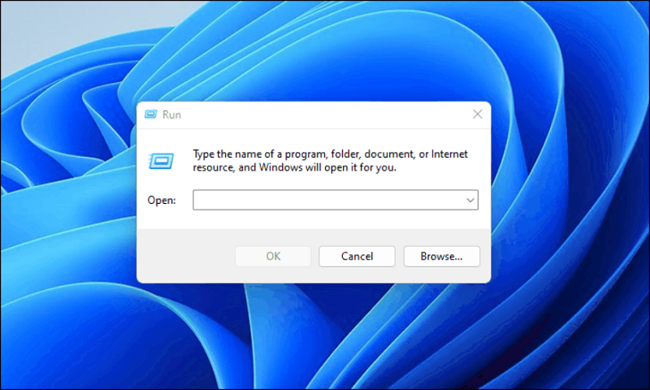Click the "Run" title text
Image resolution: width=650 pixels, height=390 pixels.
171,115
